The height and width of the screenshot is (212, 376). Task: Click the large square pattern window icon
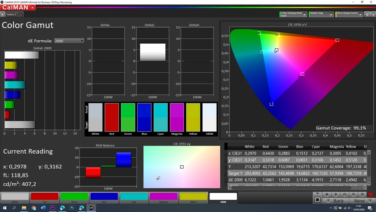[317, 200]
